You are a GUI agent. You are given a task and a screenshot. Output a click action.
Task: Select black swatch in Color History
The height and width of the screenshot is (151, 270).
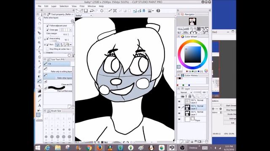coord(180,78)
